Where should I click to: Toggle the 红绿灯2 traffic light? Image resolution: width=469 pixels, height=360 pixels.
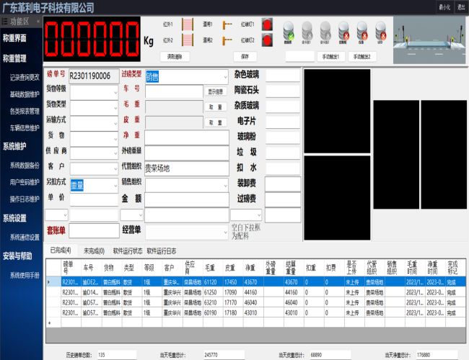pos(267,40)
